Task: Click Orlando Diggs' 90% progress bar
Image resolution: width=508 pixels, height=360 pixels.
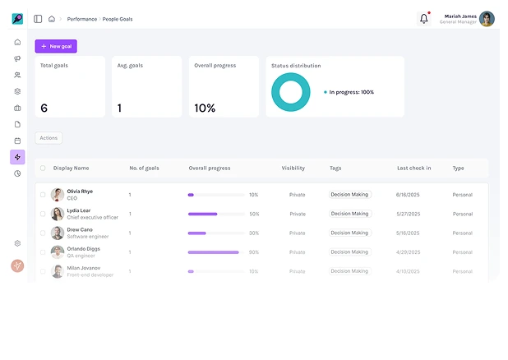Action: (x=215, y=252)
